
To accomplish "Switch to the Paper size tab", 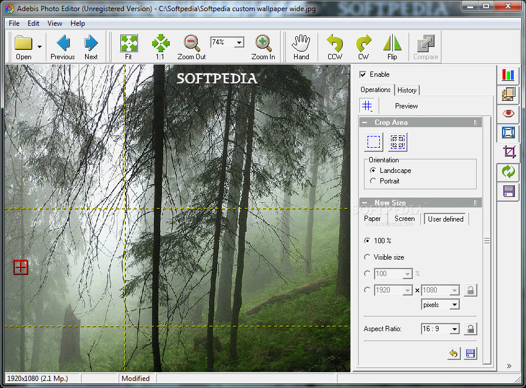I will 372,219.
